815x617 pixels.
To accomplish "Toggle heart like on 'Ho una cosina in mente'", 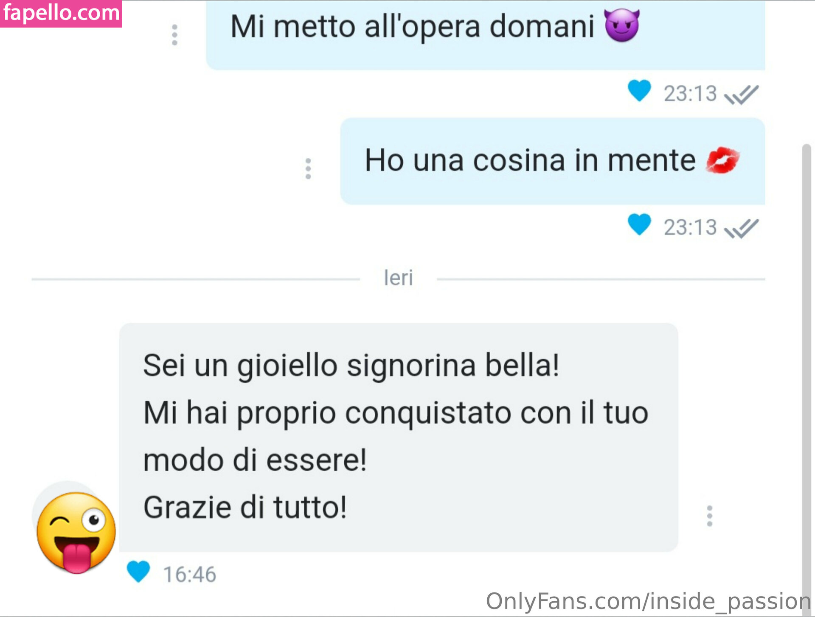I will [x=639, y=224].
